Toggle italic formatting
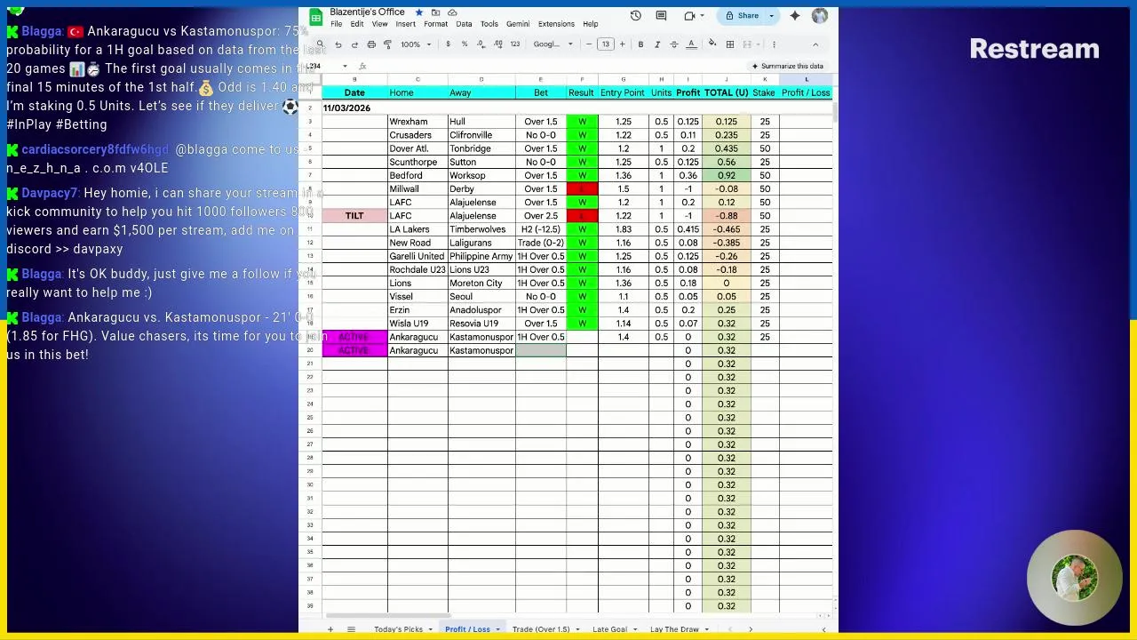This screenshot has height=640, width=1137. (x=657, y=44)
